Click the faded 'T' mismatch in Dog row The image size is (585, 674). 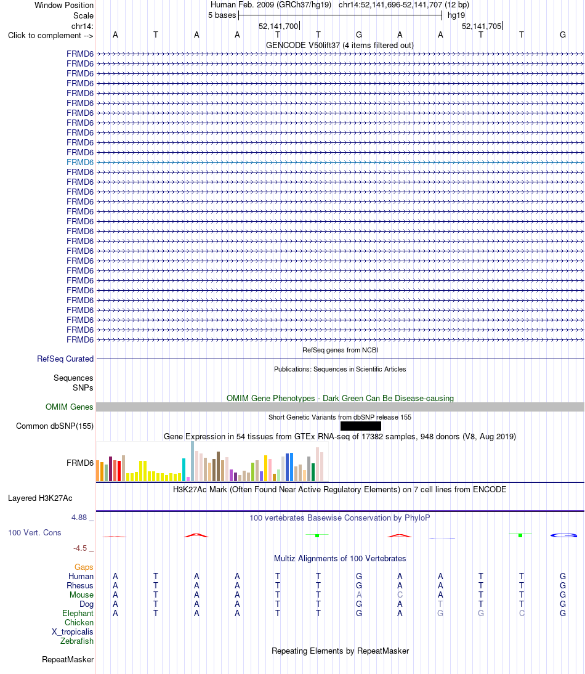[440, 604]
